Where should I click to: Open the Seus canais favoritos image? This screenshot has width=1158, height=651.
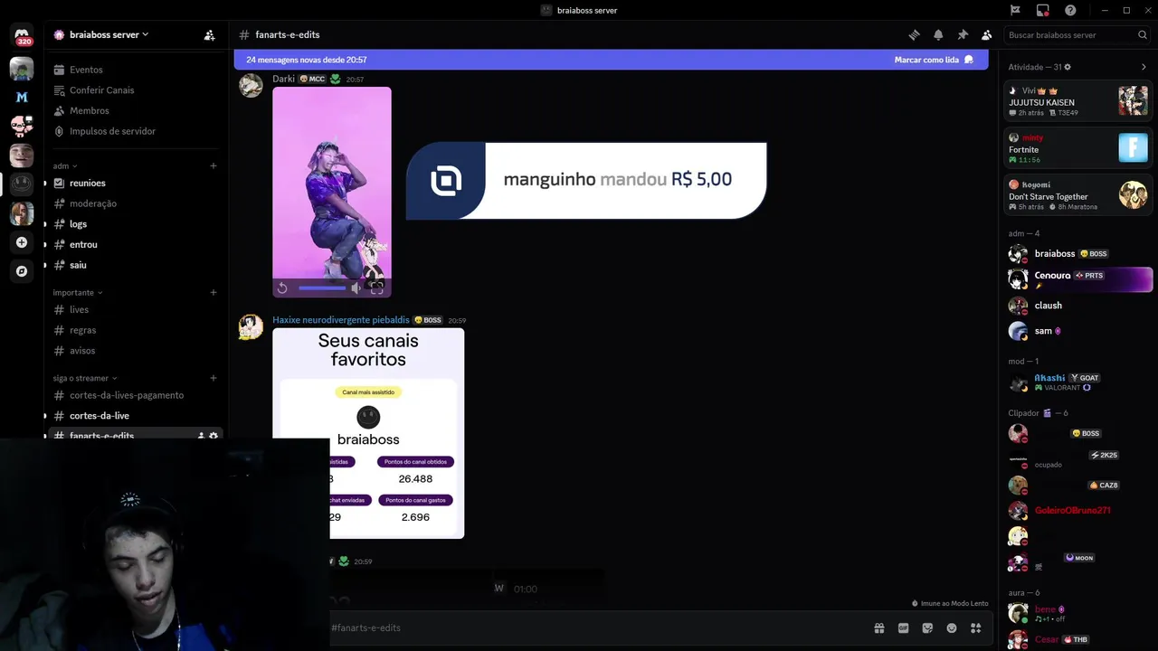tap(368, 433)
